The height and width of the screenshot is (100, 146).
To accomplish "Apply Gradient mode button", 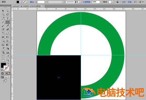I will click(6, 73).
